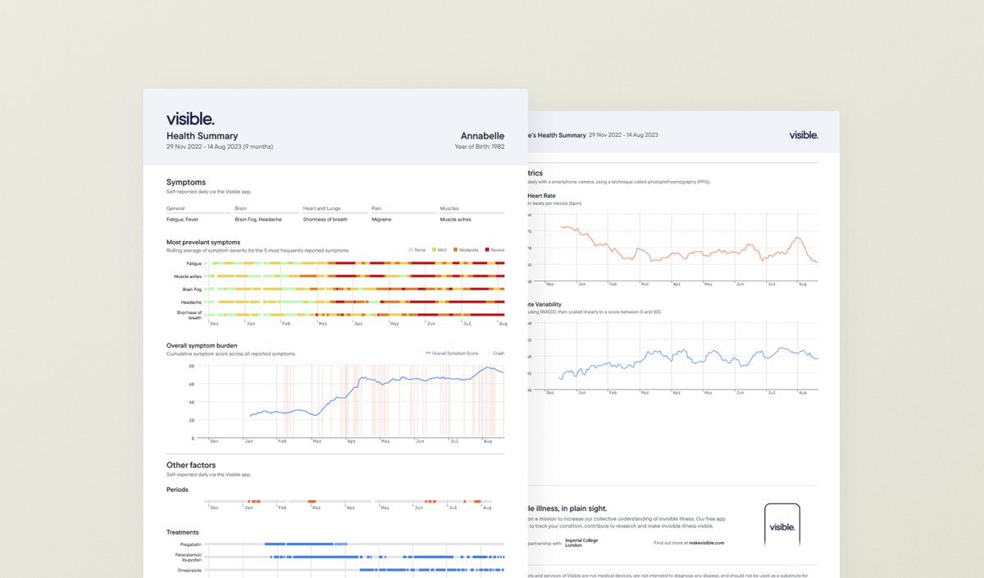Click Shortness of breath under Heart and Lungs

[x=325, y=220]
